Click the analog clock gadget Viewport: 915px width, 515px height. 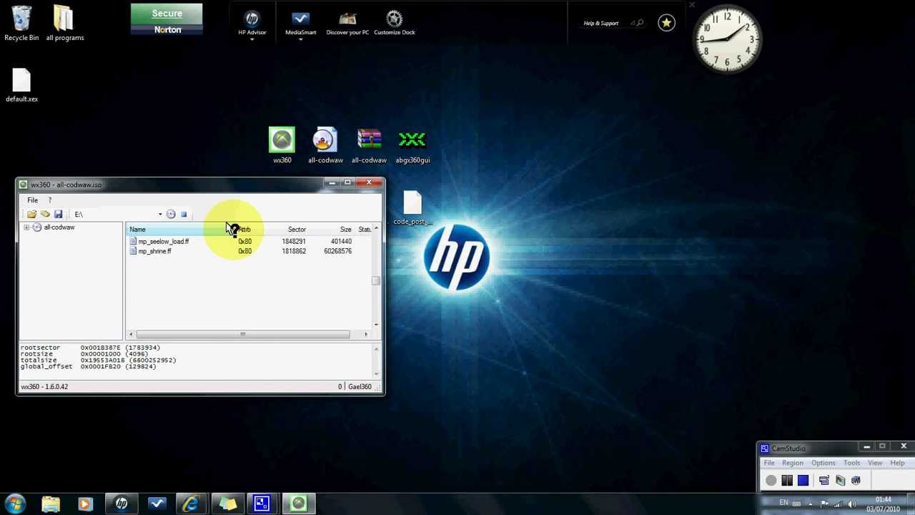[727, 39]
